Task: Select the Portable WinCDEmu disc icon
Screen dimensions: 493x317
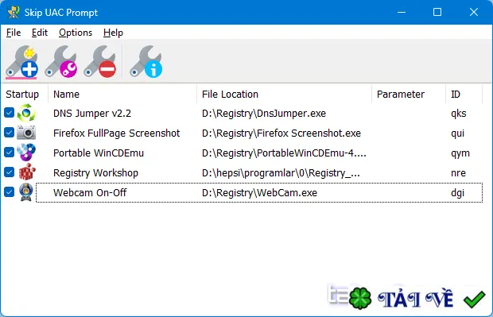Action: pyautogui.click(x=26, y=153)
